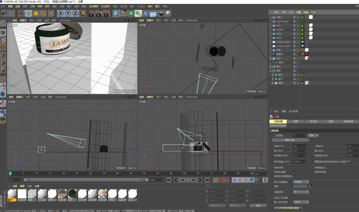
Task: Click the 摄像机 Octane camera tag
Action: [x=306, y=54]
